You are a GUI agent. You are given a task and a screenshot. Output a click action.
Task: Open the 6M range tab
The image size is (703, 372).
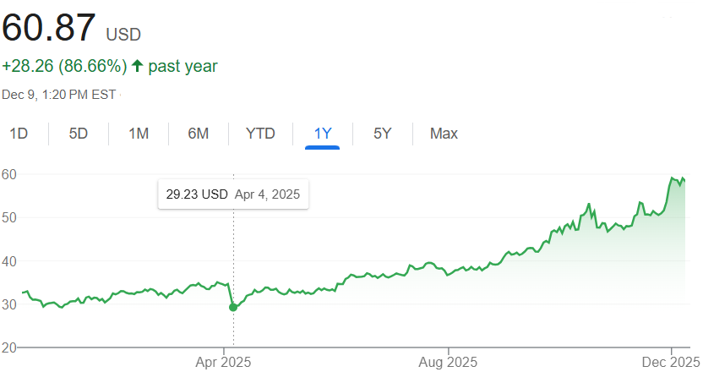tap(198, 134)
